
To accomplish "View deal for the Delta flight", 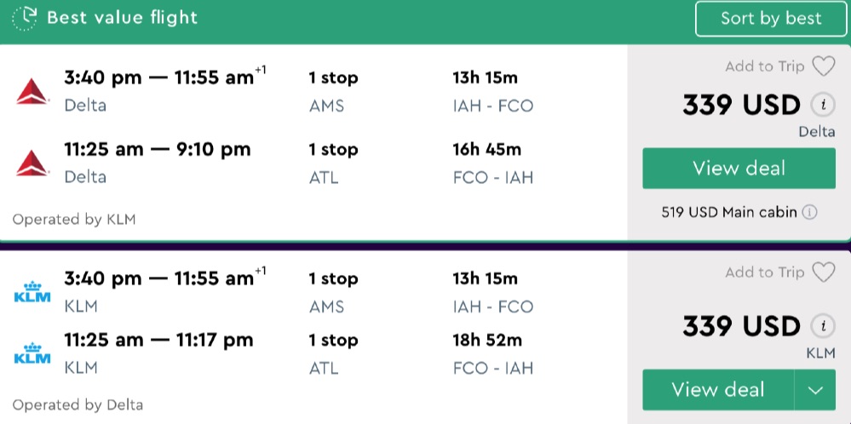I will coord(739,168).
